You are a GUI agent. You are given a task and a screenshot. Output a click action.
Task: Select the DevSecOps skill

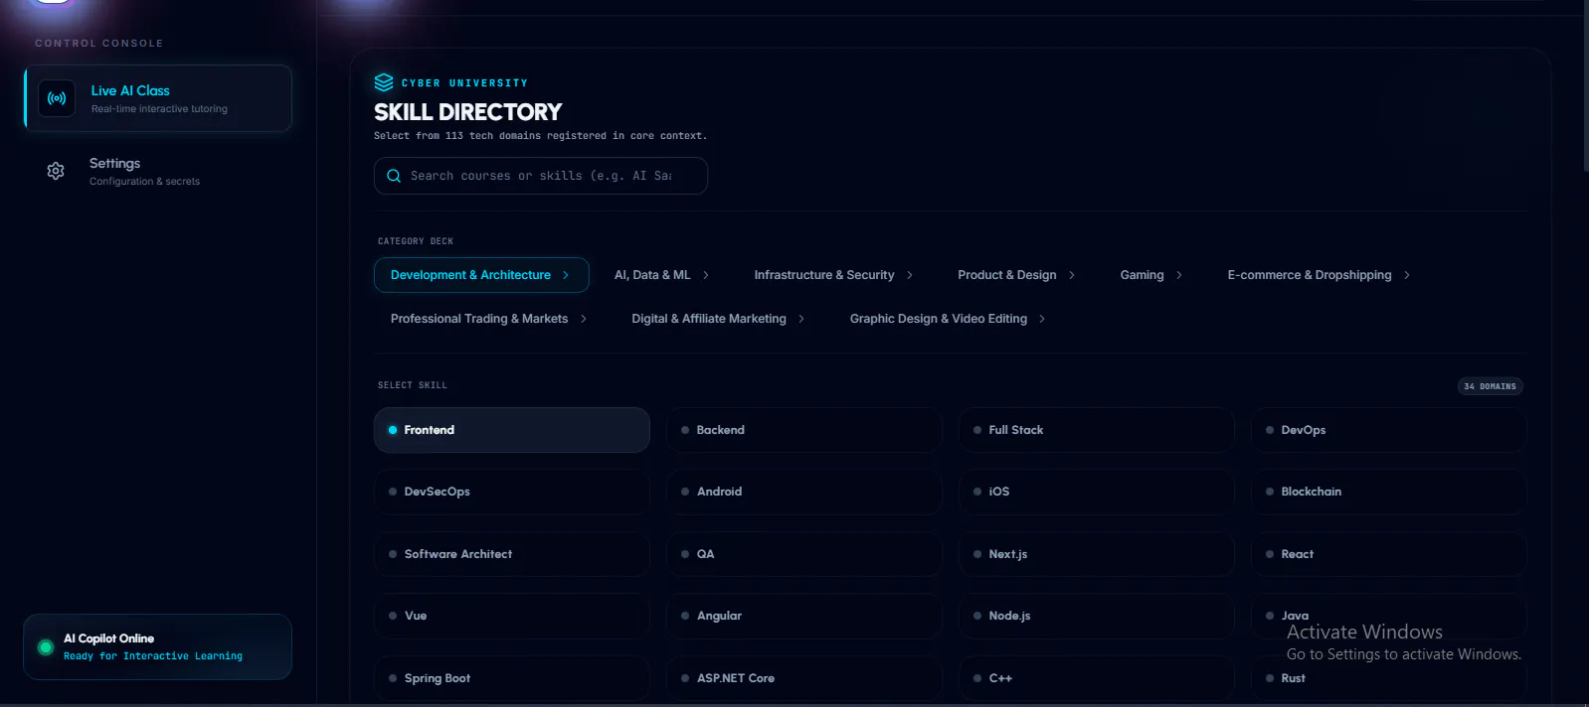pyautogui.click(x=512, y=492)
